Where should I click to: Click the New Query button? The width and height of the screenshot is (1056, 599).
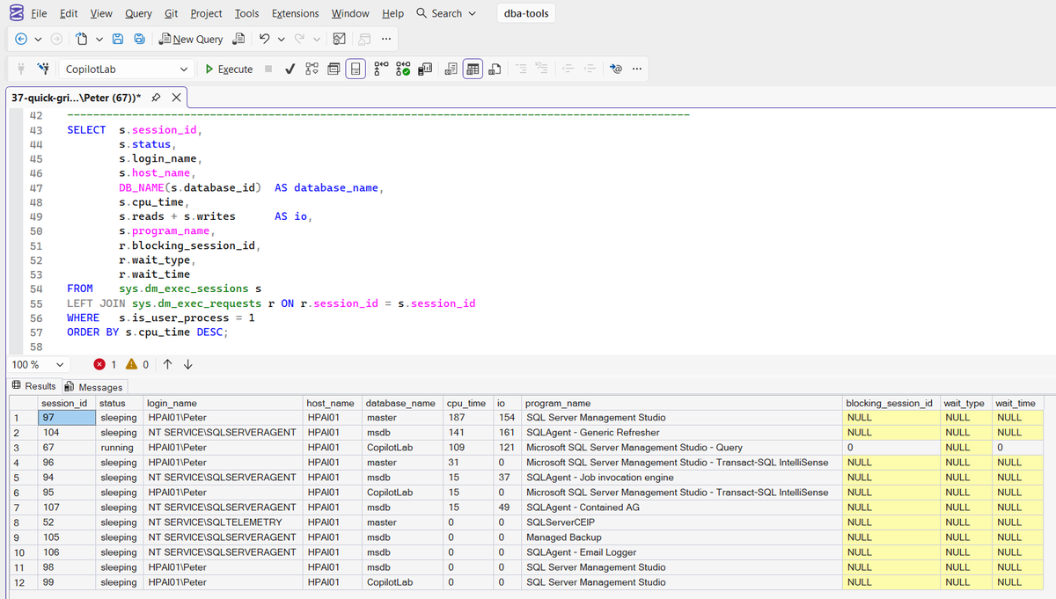pos(191,39)
